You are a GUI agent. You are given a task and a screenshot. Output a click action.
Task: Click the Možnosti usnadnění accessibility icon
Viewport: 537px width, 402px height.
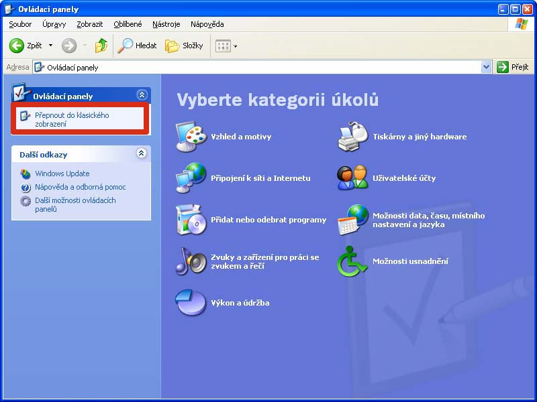coord(352,261)
